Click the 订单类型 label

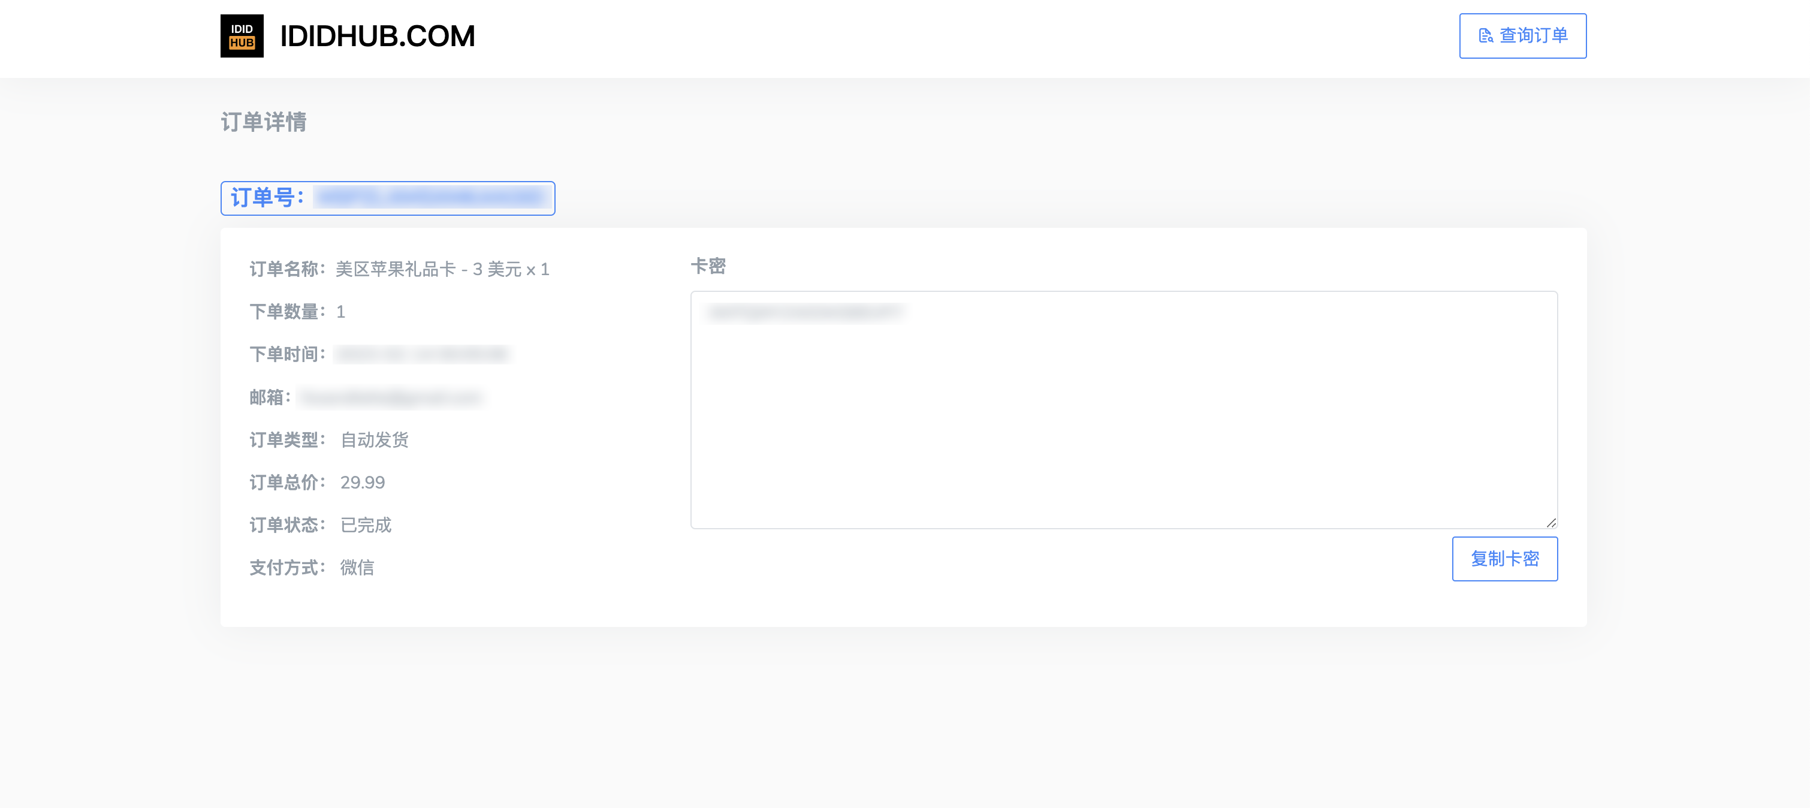tap(287, 440)
